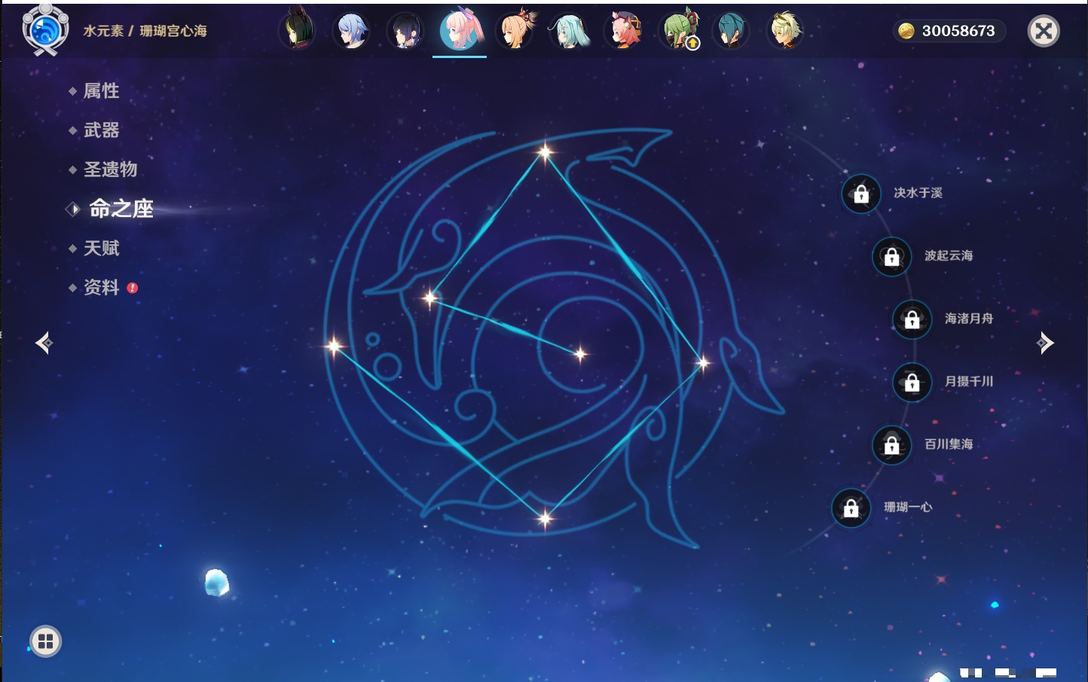This screenshot has width=1088, height=682.
Task: Select the dark green-haired fox-eared character avatar
Action: coord(297,31)
